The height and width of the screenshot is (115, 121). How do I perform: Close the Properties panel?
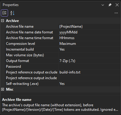tap(117, 5)
